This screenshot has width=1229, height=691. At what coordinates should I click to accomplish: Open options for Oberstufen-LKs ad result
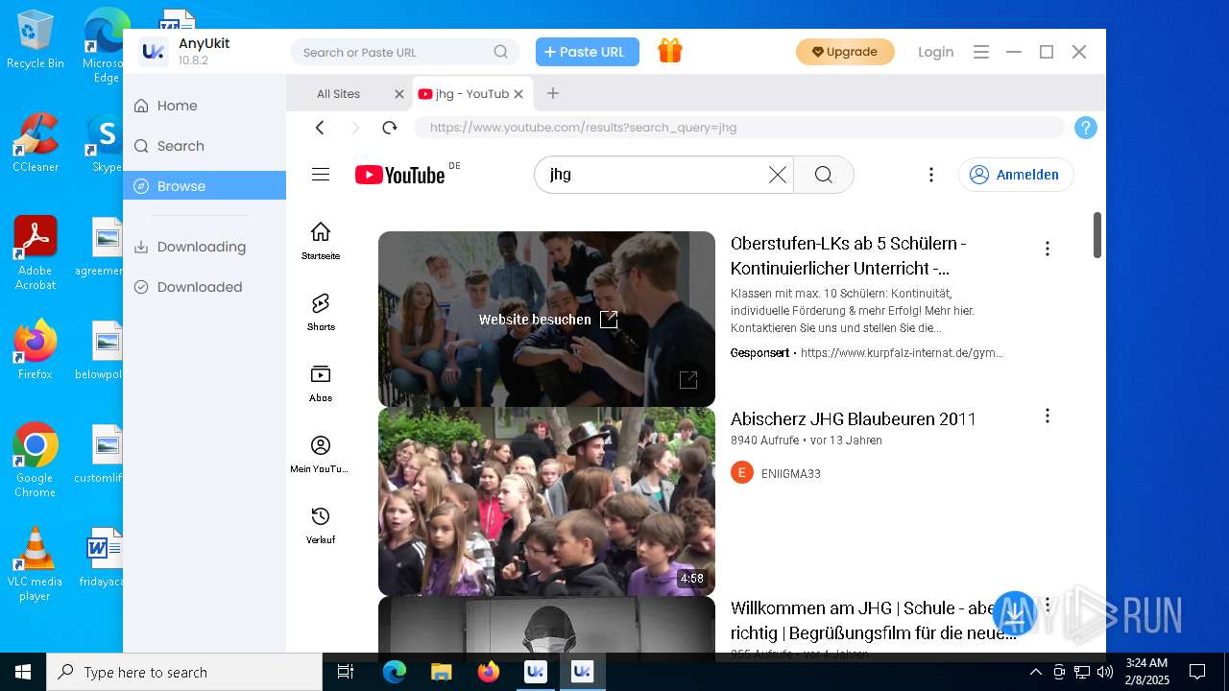[x=1047, y=249]
